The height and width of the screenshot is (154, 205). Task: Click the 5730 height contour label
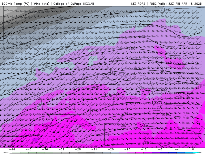(x=166, y=114)
